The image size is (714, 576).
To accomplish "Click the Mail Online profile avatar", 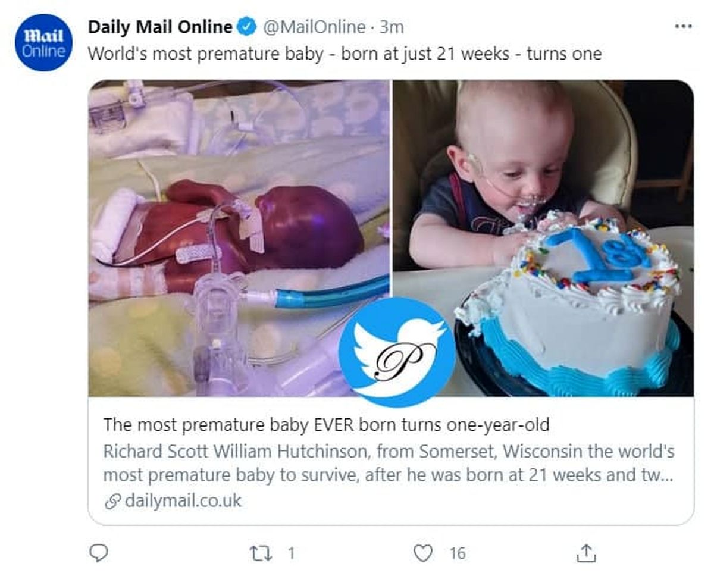I will [x=44, y=43].
